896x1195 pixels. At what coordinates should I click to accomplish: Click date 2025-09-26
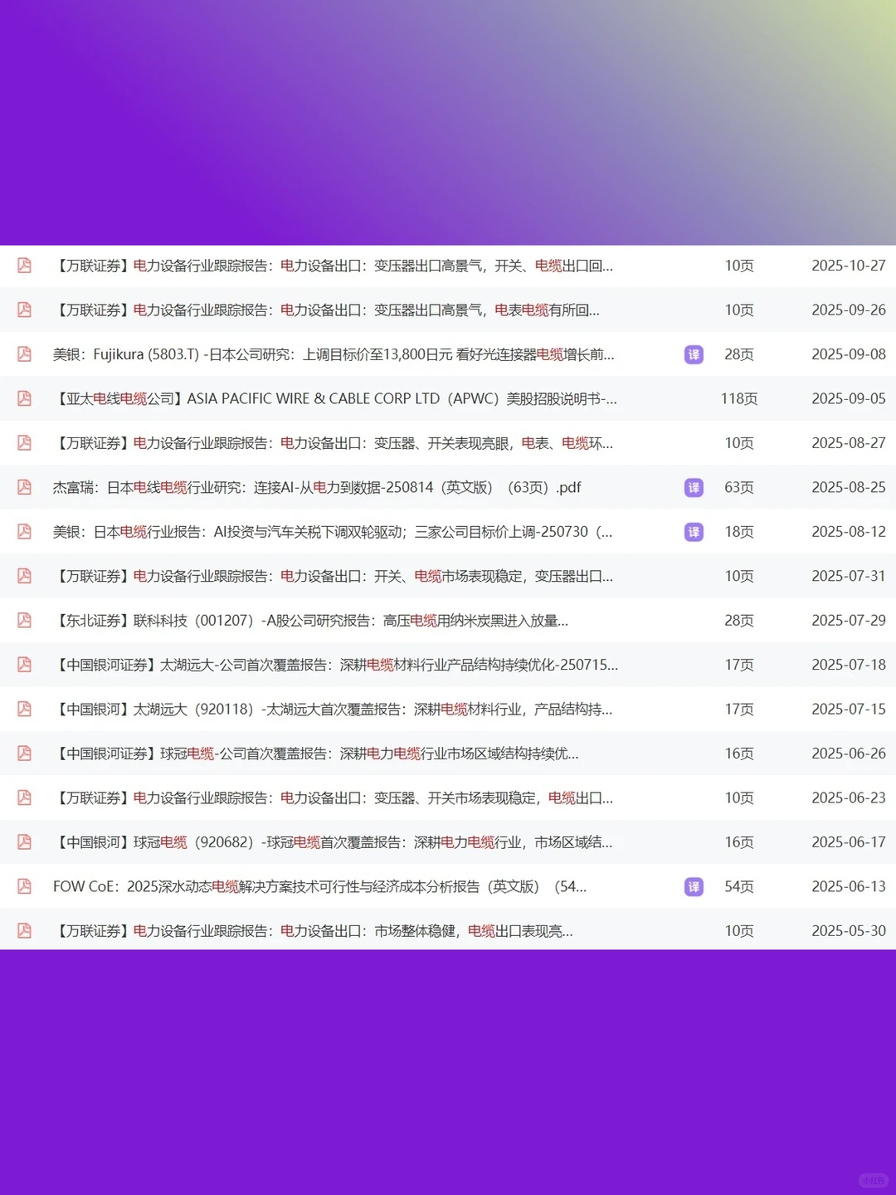(x=849, y=310)
